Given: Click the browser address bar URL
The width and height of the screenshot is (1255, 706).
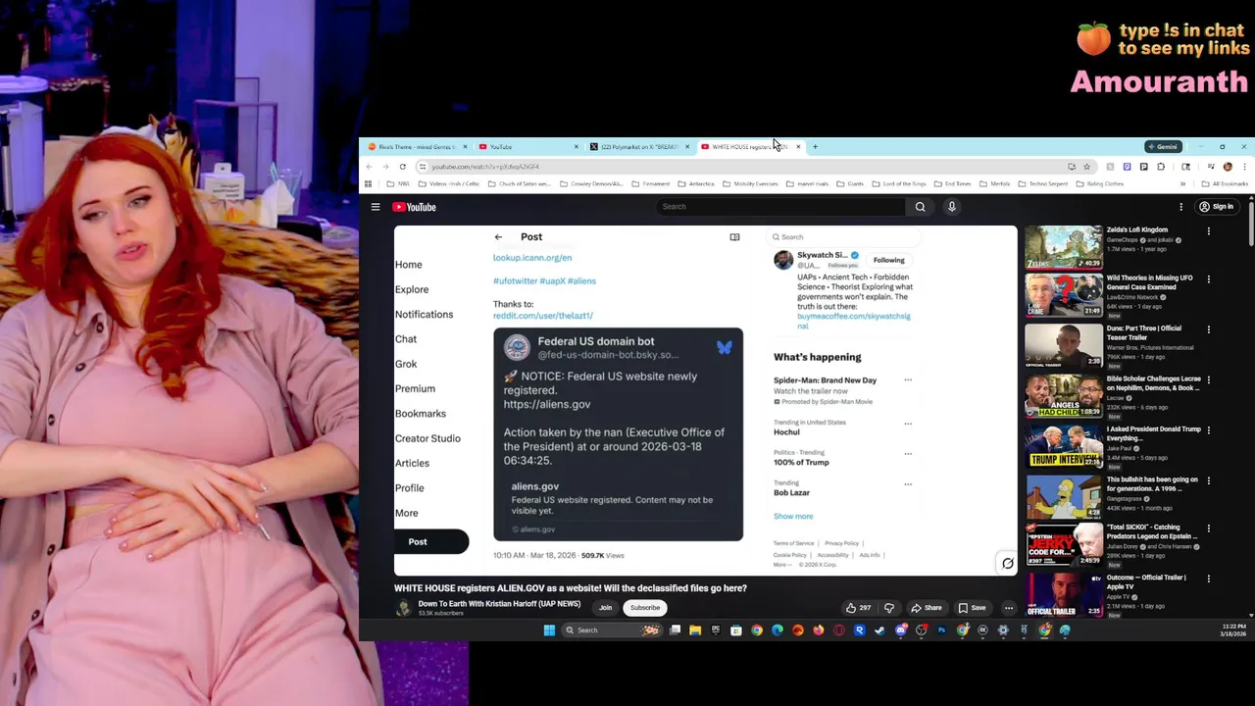Looking at the screenshot, I should click(485, 167).
